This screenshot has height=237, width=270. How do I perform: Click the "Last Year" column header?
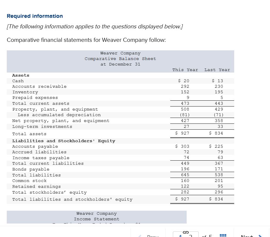pyautogui.click(x=217, y=70)
